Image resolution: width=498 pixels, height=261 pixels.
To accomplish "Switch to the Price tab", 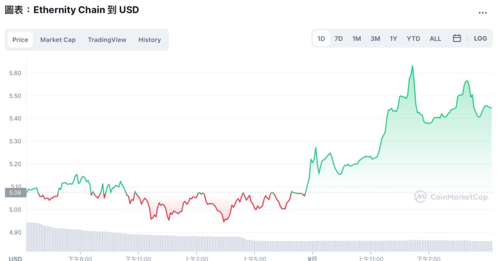I will 20,40.
